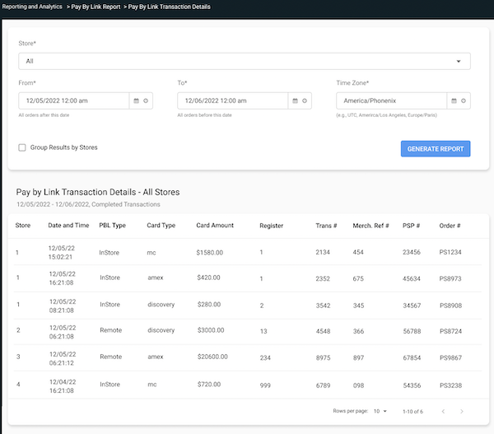
Task: Open clock picker in To field
Action: 305,100
